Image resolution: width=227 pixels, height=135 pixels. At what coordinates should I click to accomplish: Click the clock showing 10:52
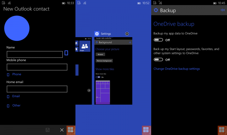(146, 3)
